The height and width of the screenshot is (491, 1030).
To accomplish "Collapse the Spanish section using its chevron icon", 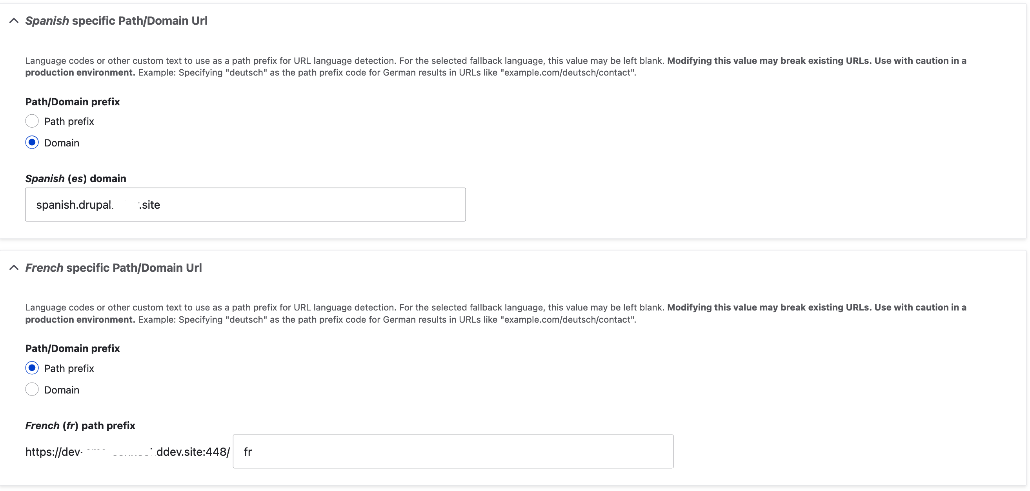I will pyautogui.click(x=14, y=21).
